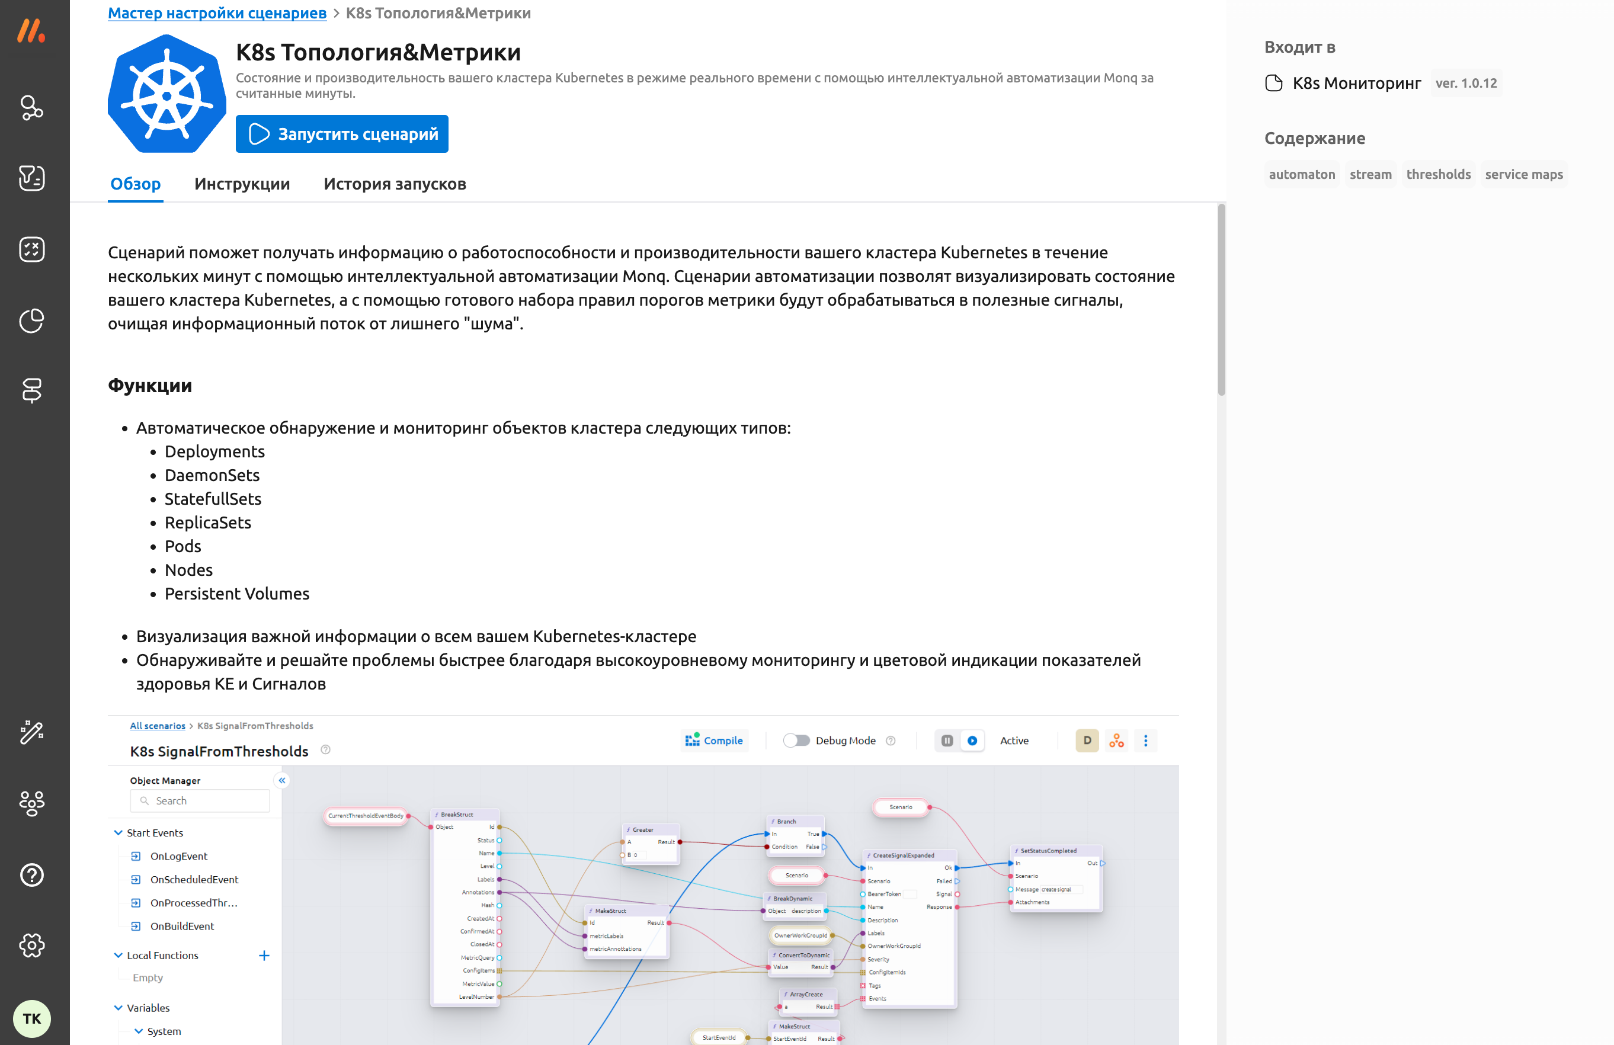Click the Запустить сценарий button

[x=342, y=134]
